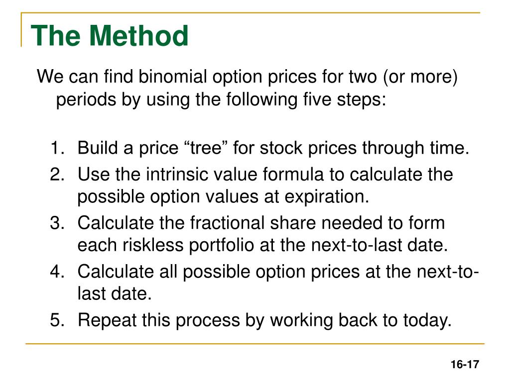Image resolution: width=510 pixels, height=382 pixels.
Task: Select the slide number 16-17
Action: pyautogui.click(x=465, y=365)
